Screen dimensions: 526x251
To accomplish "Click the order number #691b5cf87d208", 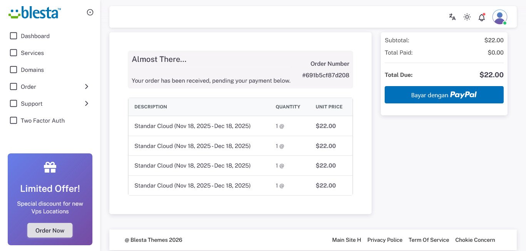I will point(325,75).
